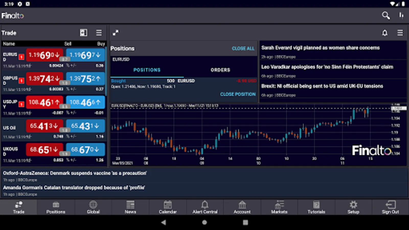Image resolution: width=409 pixels, height=230 pixels.
Task: Tap the red info badge beside EURUSD
Action: (21, 57)
